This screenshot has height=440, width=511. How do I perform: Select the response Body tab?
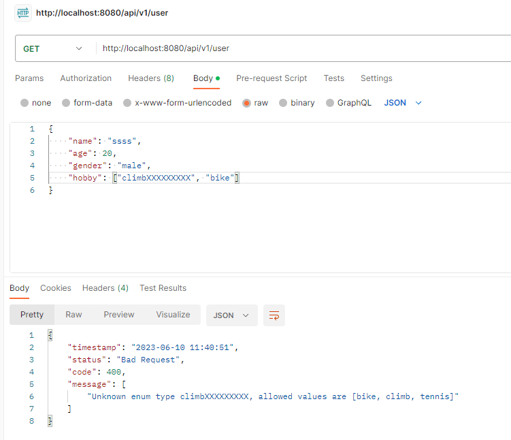19,288
